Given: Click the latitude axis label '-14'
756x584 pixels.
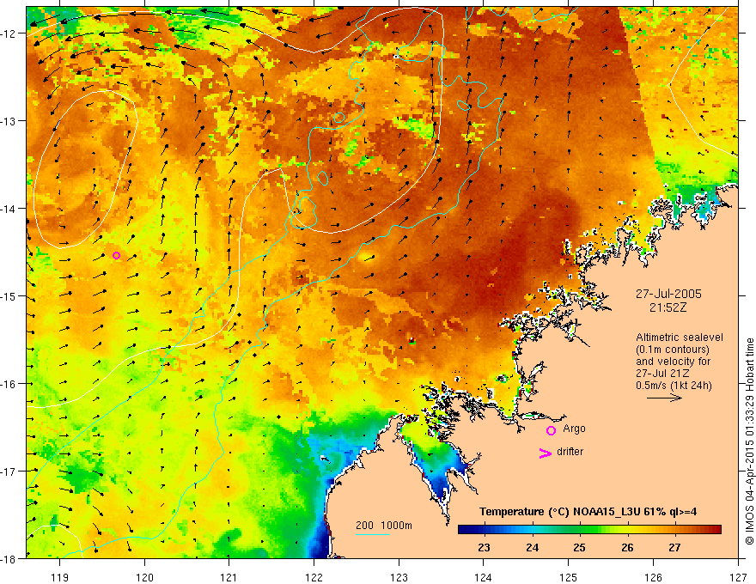Looking at the screenshot, I should pyautogui.click(x=9, y=209).
